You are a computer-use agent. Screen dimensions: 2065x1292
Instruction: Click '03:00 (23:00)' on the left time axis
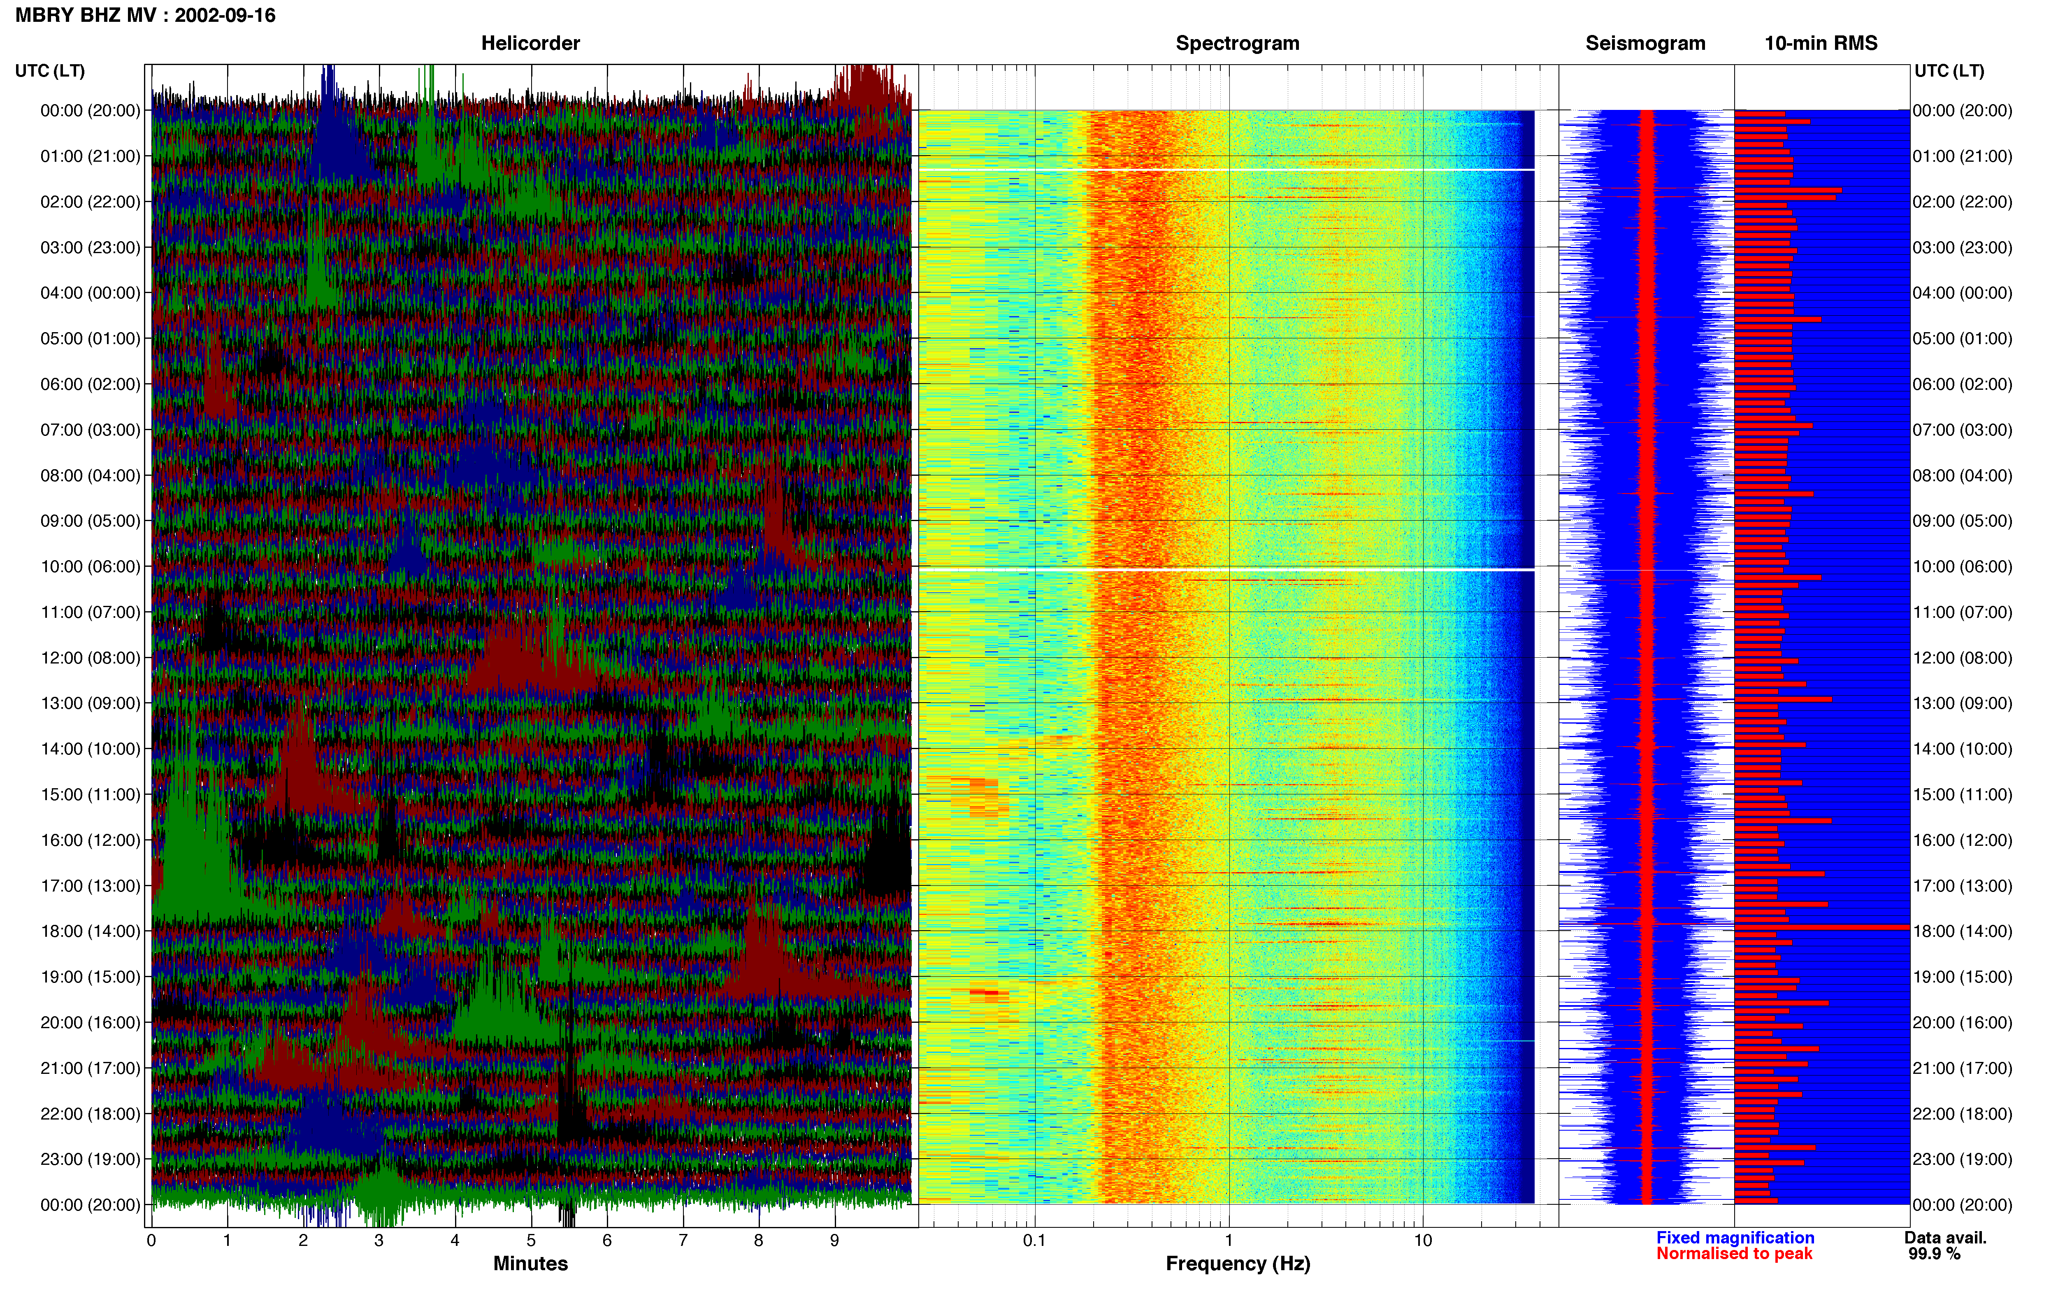[91, 248]
